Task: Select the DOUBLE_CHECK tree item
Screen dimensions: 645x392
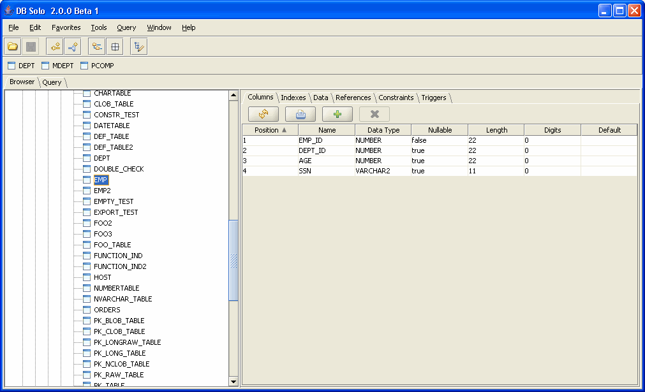Action: click(119, 169)
